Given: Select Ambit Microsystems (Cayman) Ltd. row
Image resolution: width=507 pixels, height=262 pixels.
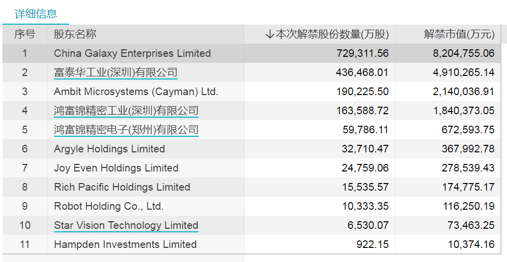Looking at the screenshot, I should coord(251,92).
